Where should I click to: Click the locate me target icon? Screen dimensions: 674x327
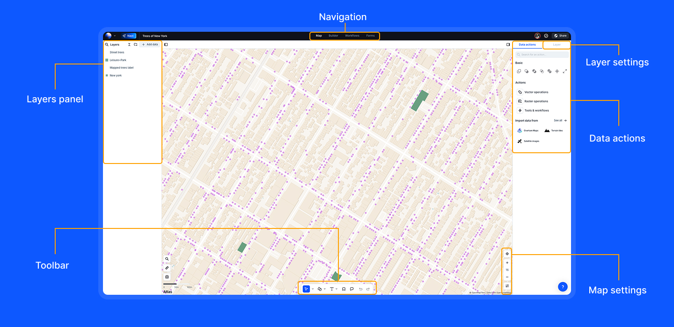pos(507,254)
